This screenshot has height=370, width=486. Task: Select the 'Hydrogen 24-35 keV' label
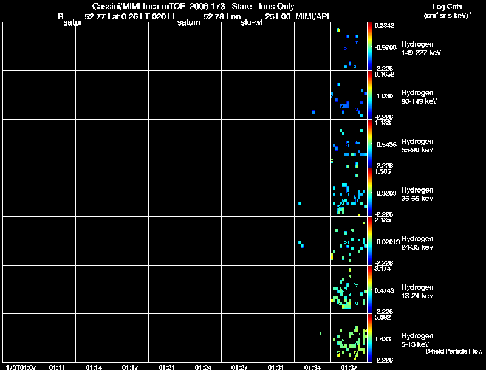coord(417,243)
